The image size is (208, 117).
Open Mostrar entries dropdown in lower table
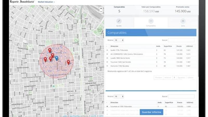tap(119, 96)
